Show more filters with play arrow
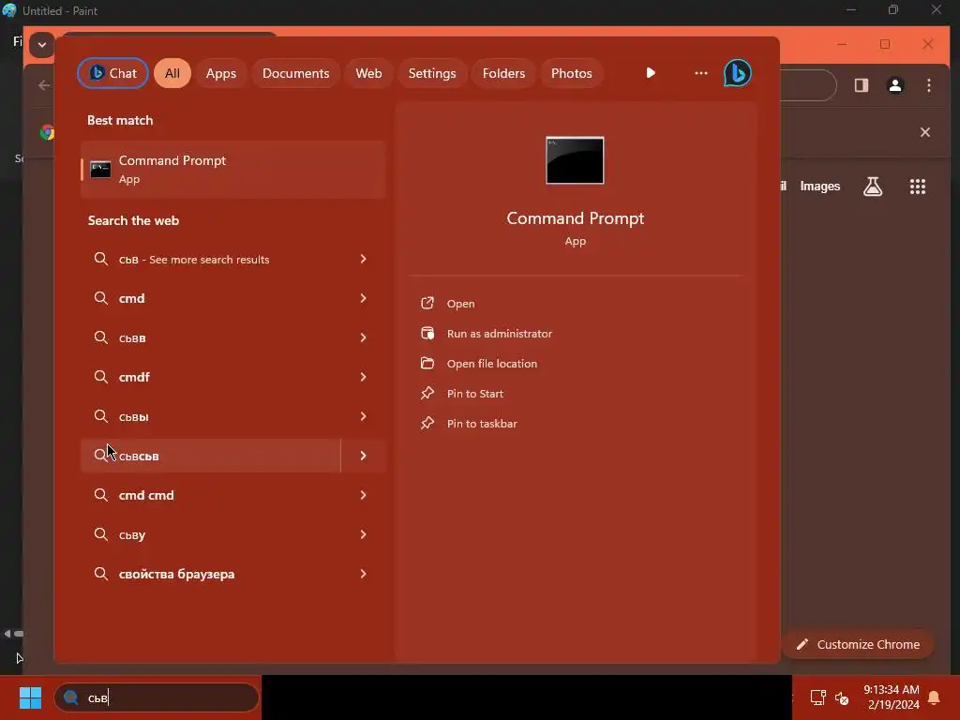 (651, 73)
